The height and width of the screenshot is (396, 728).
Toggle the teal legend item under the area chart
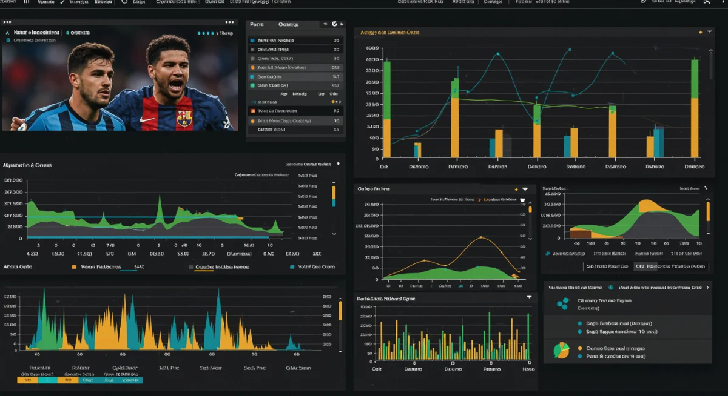[x=292, y=267]
